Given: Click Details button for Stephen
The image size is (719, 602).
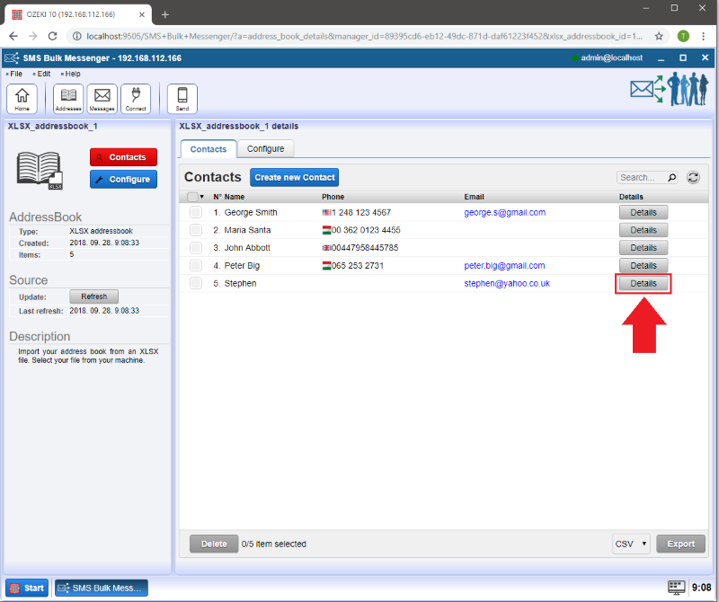Looking at the screenshot, I should point(643,284).
